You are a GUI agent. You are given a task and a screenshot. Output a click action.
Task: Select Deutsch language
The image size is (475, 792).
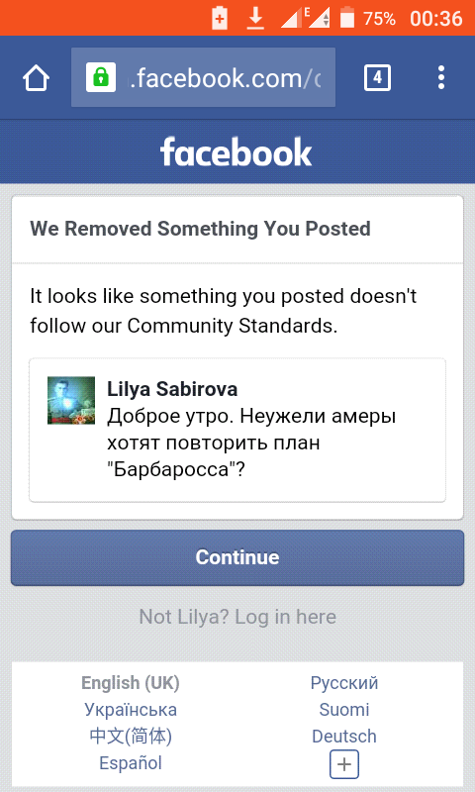coord(344,736)
